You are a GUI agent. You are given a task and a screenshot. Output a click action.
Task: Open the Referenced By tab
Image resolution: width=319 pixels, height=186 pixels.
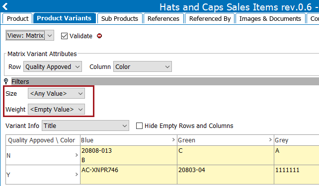(210, 18)
